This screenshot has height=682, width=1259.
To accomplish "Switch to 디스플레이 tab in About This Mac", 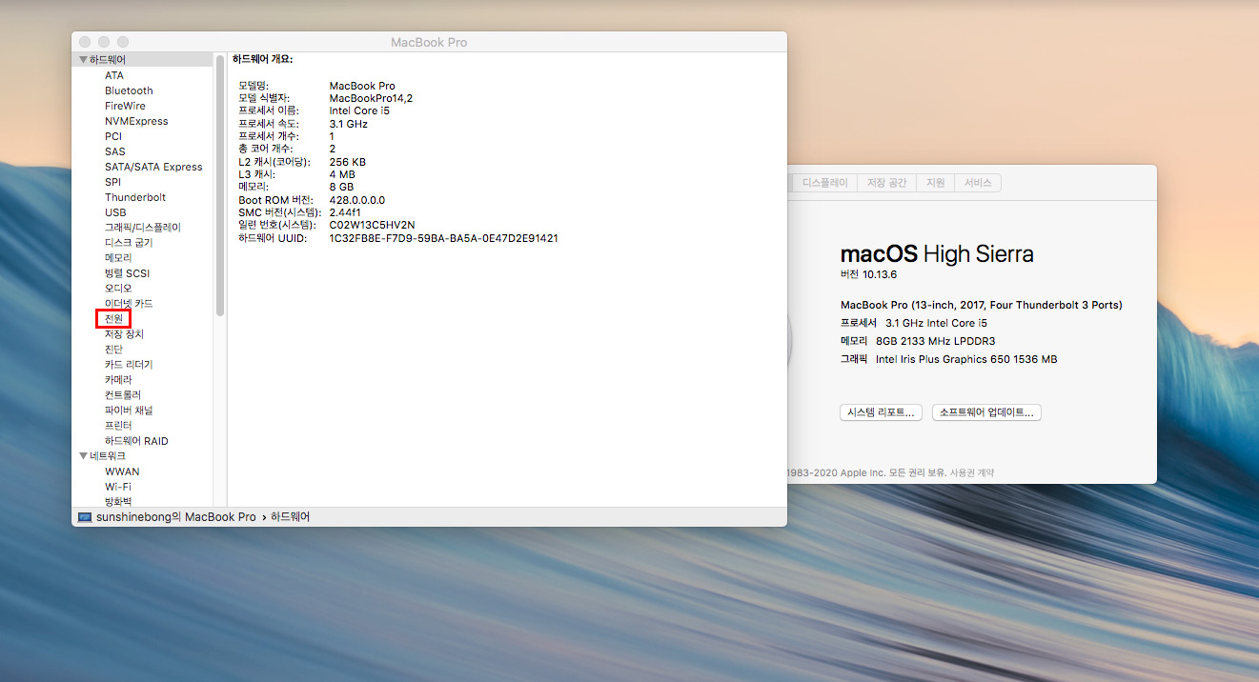I will point(824,183).
